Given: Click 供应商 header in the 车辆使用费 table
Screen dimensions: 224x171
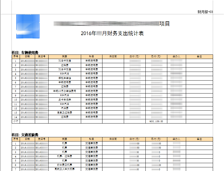Looking at the screenshot, I should click(x=113, y=56).
